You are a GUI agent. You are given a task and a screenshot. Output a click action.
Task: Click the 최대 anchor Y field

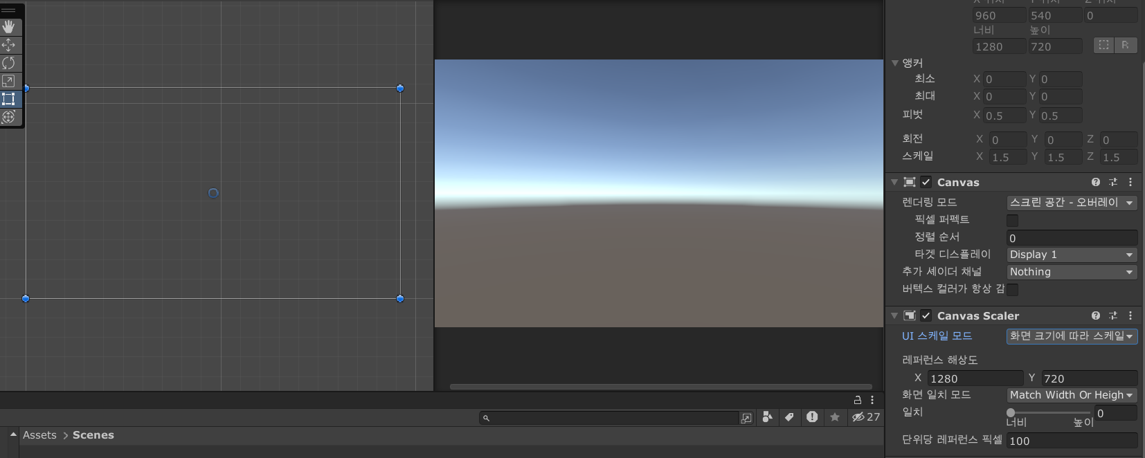point(1060,96)
